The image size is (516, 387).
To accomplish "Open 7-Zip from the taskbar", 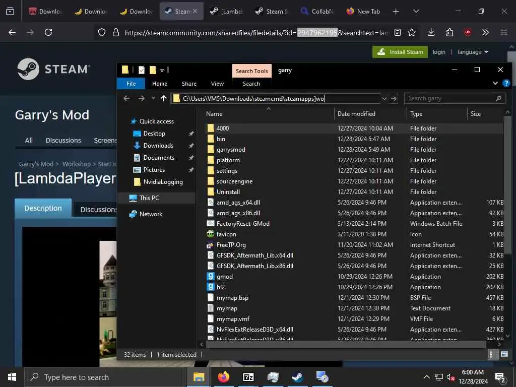I will [x=248, y=377].
